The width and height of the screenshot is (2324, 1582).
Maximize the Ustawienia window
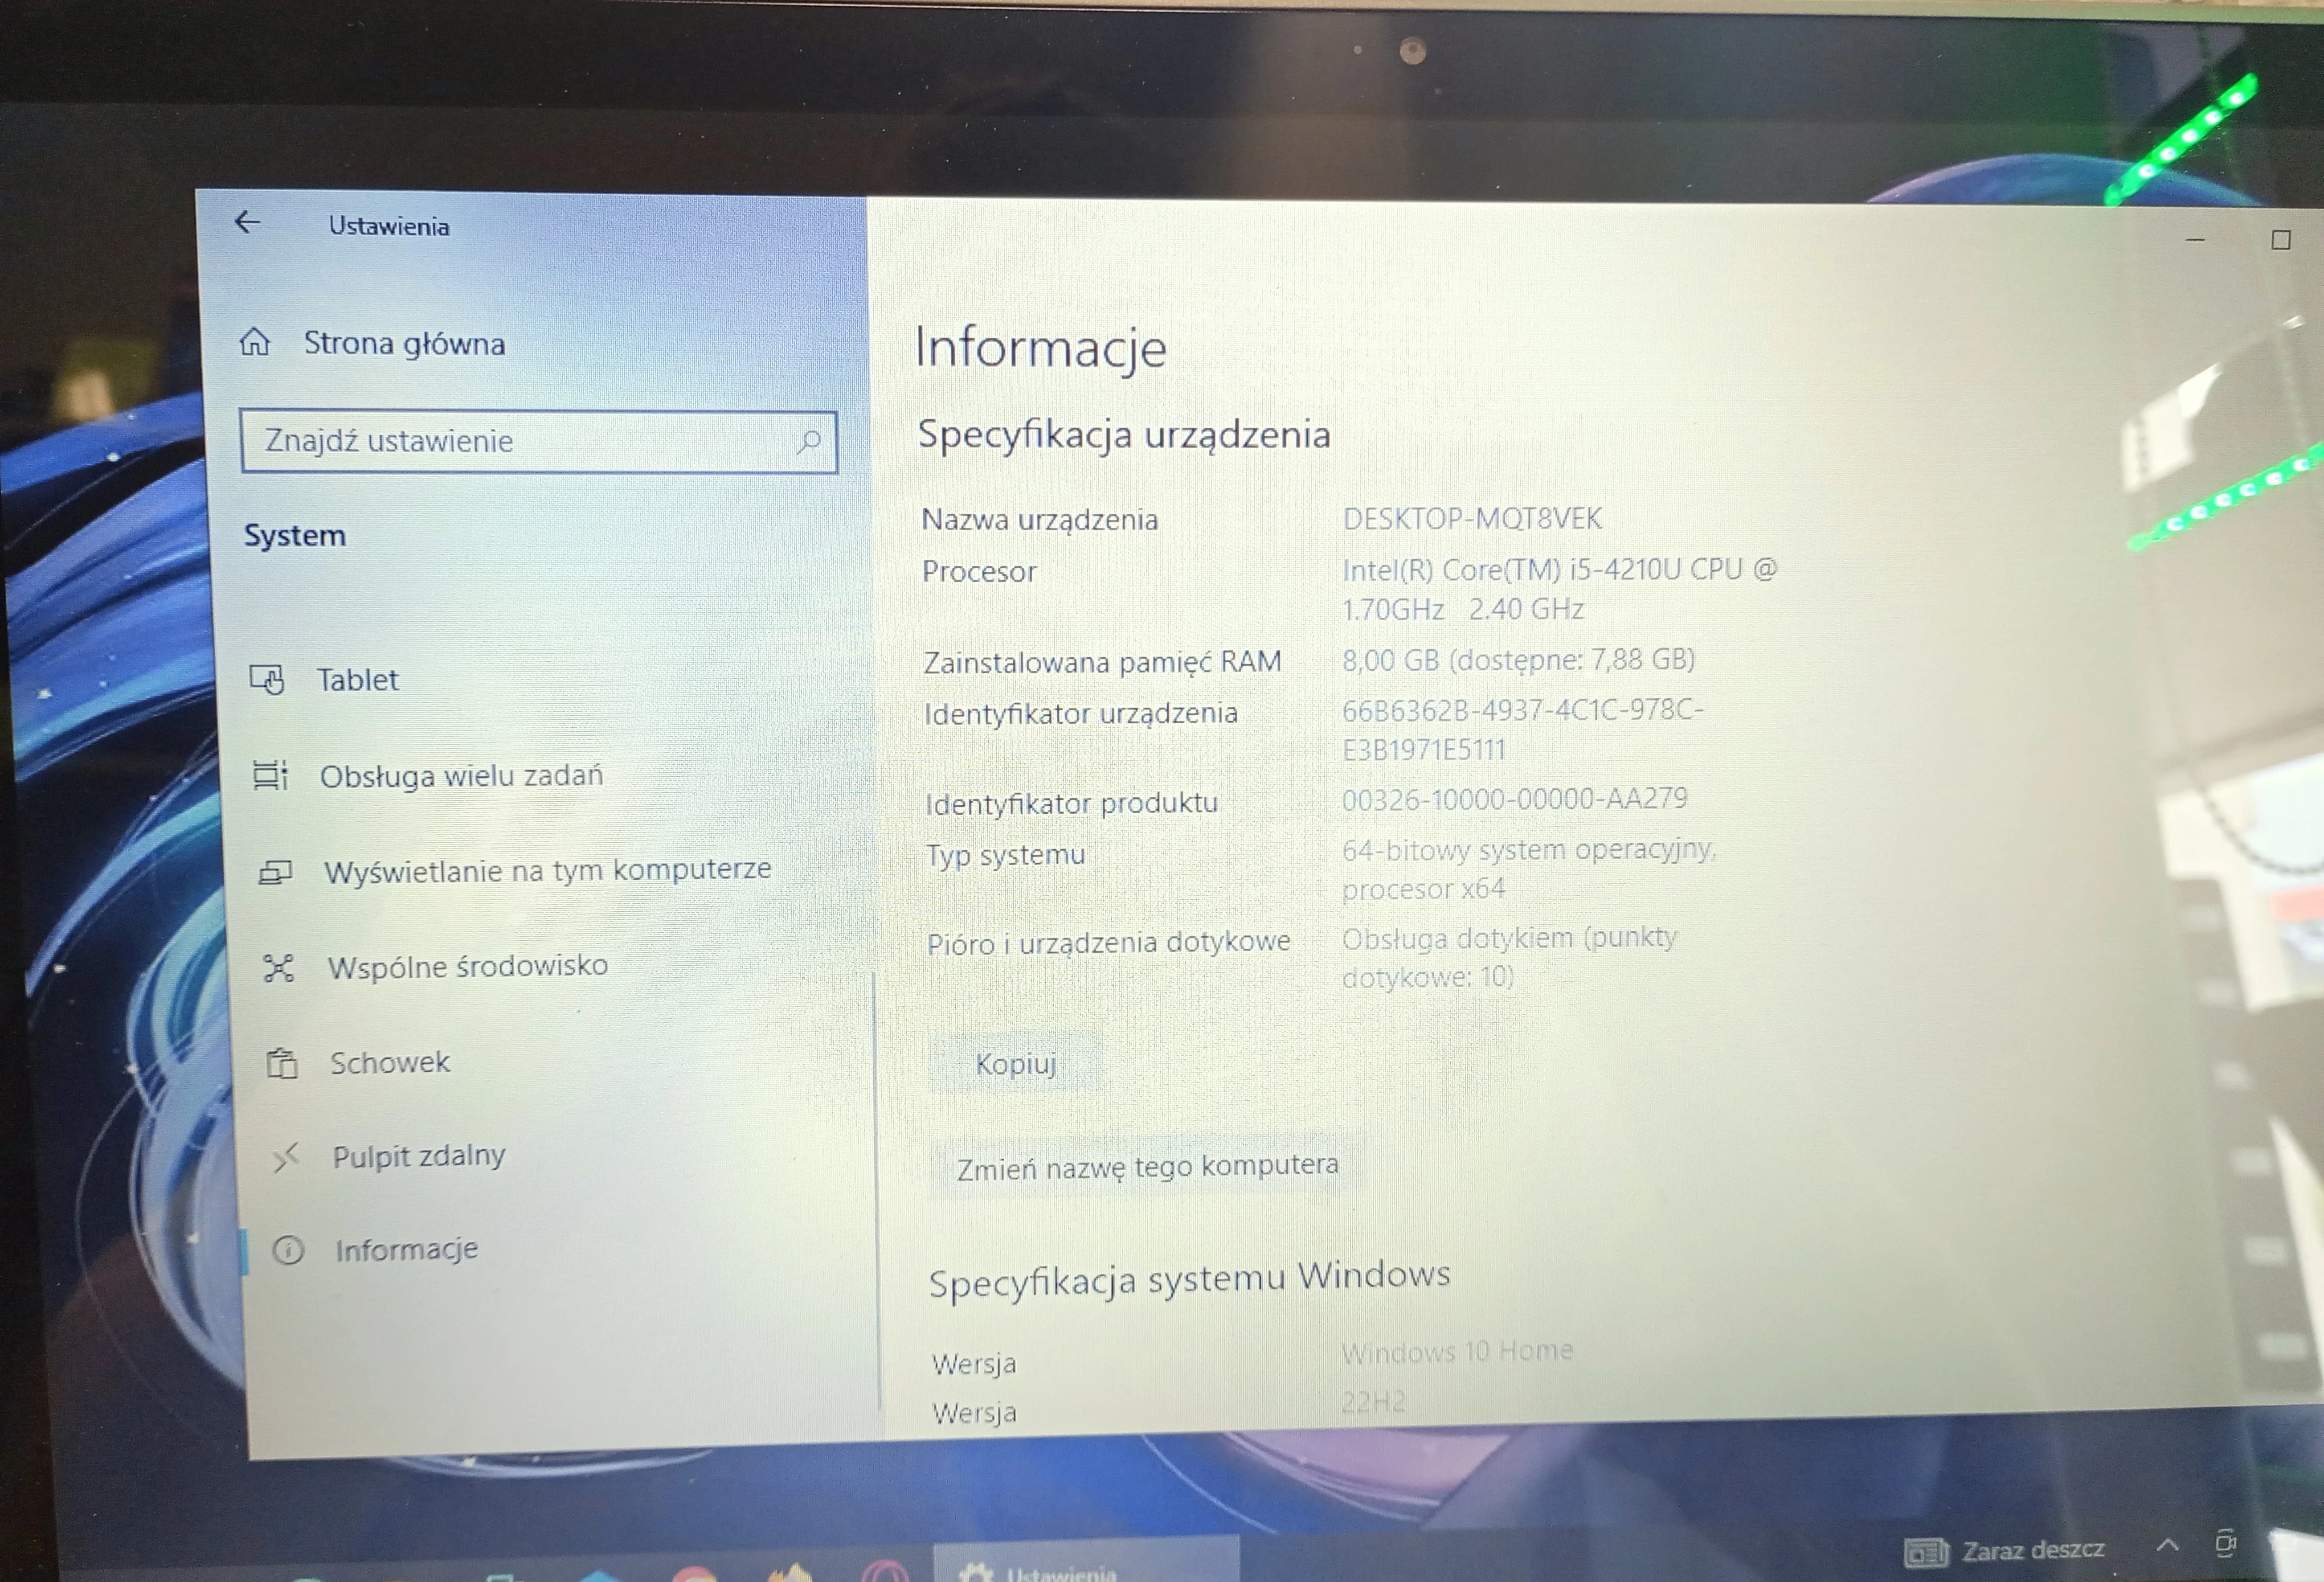2280,240
